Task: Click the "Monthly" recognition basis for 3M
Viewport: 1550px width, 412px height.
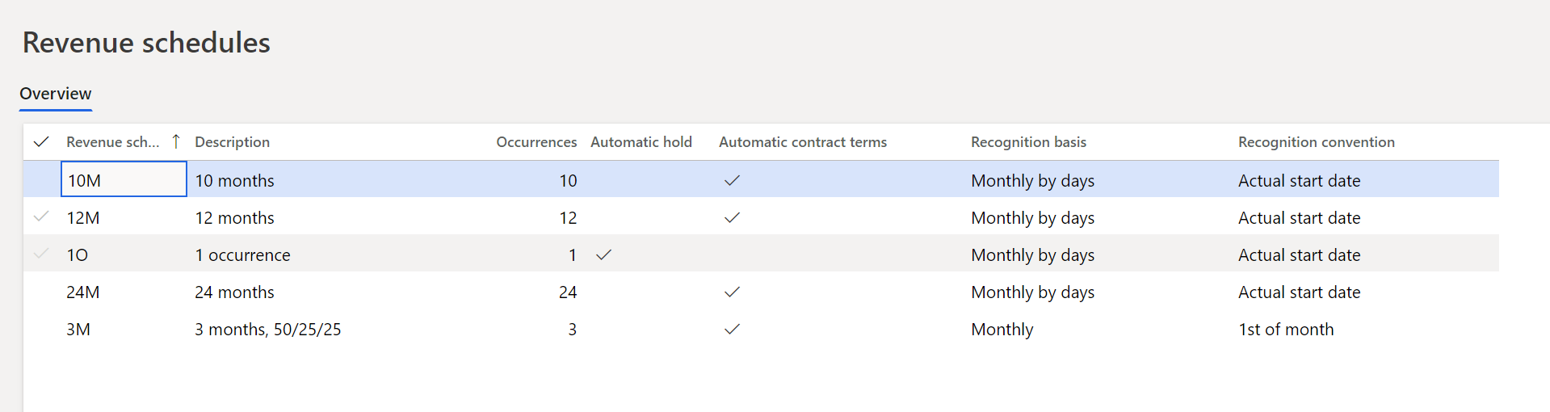Action: pyautogui.click(x=1002, y=330)
